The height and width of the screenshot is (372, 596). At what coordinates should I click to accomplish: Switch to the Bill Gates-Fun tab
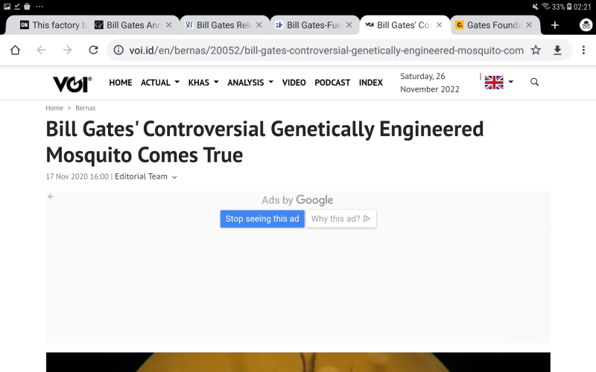pos(310,25)
